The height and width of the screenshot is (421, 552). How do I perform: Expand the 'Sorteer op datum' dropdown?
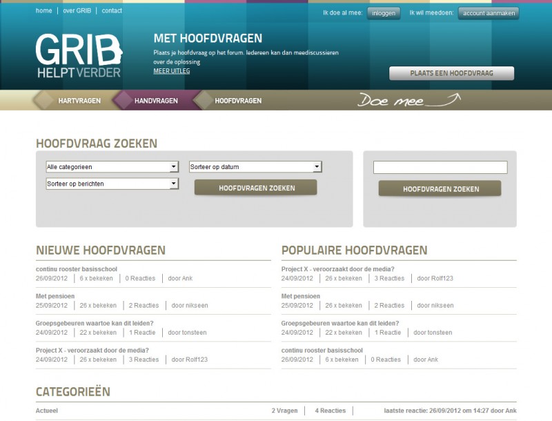[x=255, y=167]
